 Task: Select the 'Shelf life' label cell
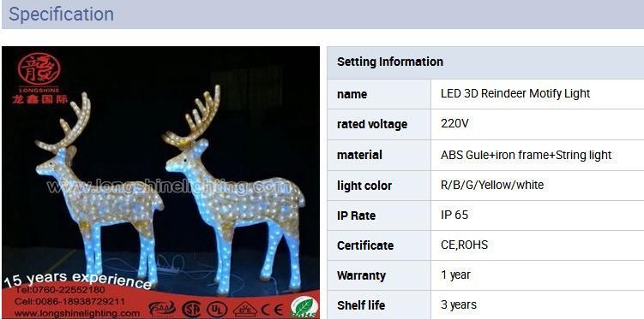coord(379,305)
